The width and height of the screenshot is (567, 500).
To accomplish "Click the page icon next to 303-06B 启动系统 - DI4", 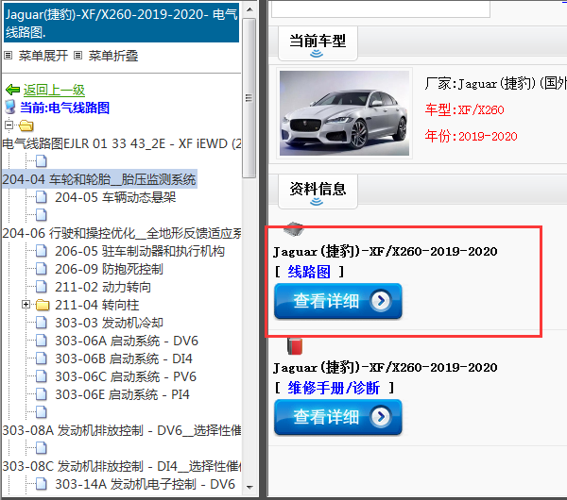I will pyautogui.click(x=42, y=358).
